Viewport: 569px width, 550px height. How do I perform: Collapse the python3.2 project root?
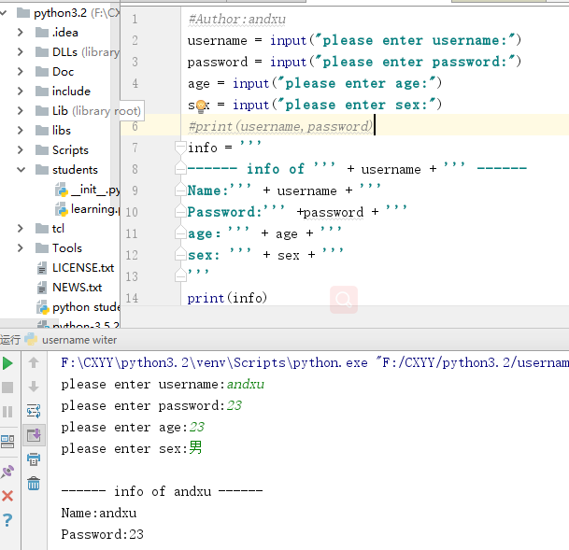click(4, 13)
